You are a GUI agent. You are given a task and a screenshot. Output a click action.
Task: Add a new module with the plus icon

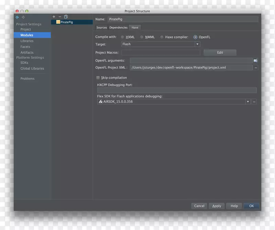54,16
